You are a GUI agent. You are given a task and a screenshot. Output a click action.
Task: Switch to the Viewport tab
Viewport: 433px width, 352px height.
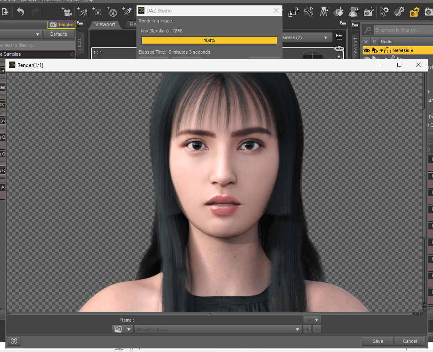pyautogui.click(x=105, y=24)
